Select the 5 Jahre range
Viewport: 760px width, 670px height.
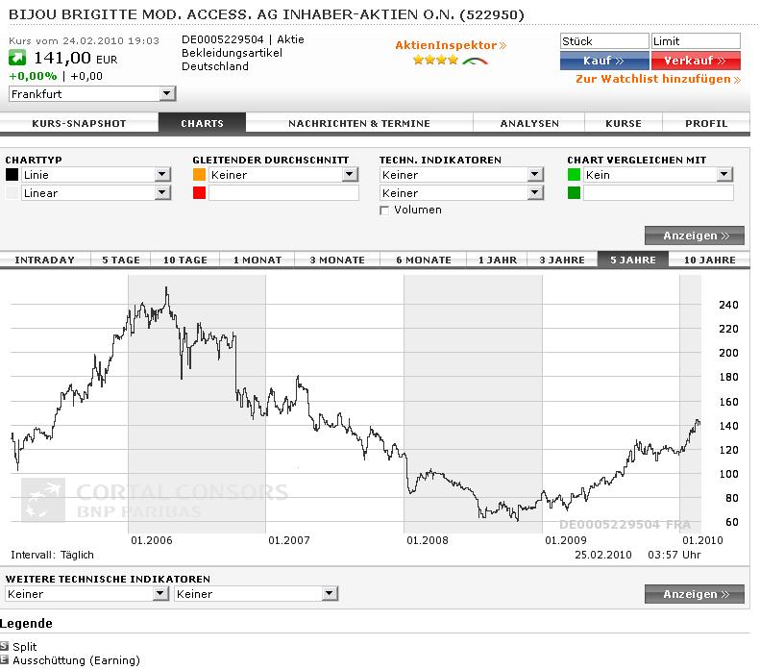click(633, 260)
